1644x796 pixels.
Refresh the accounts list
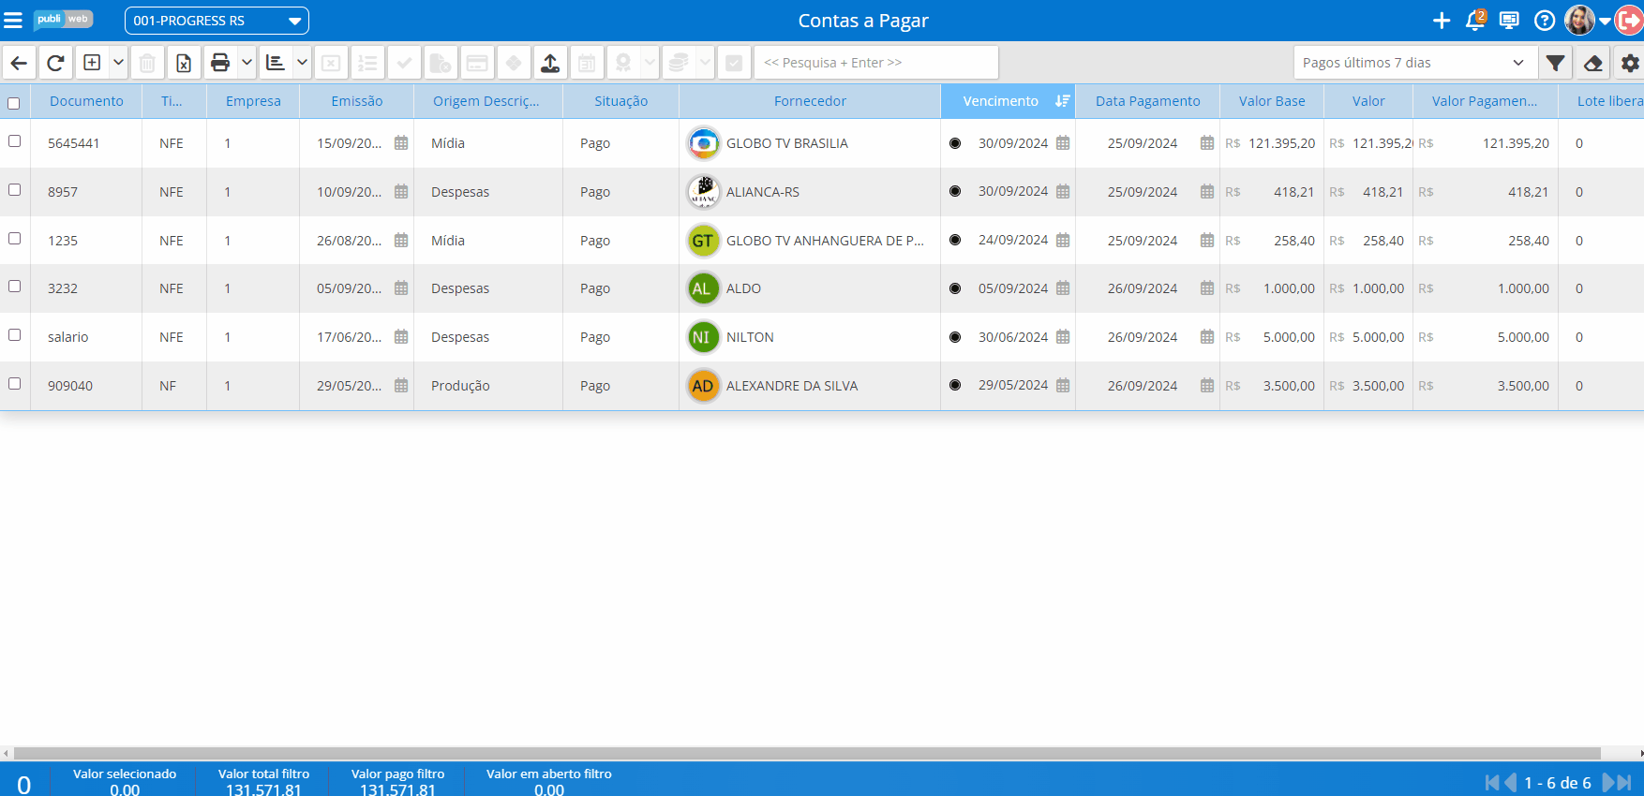point(55,63)
